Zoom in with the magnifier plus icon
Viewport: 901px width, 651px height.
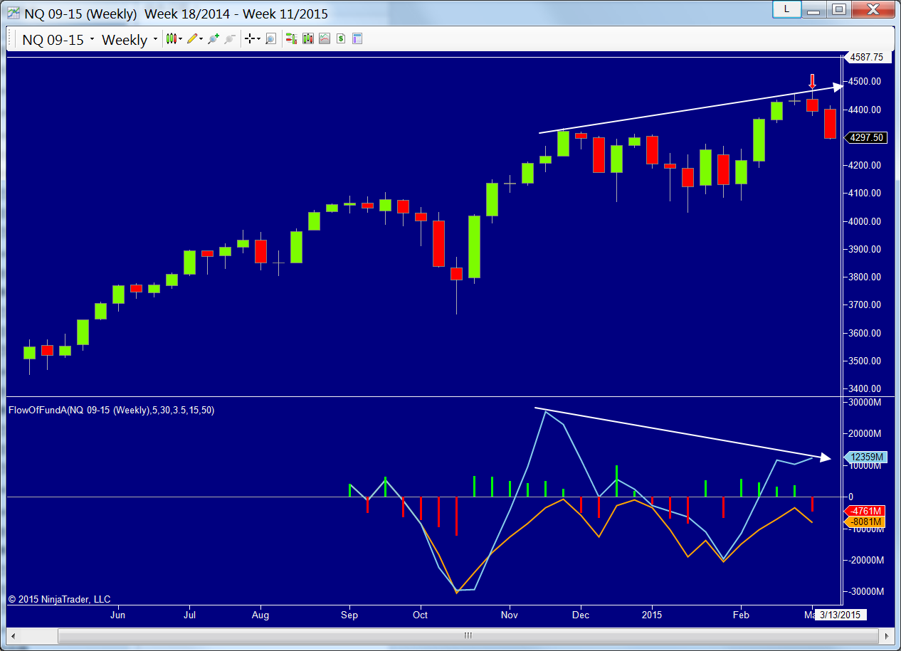click(212, 38)
